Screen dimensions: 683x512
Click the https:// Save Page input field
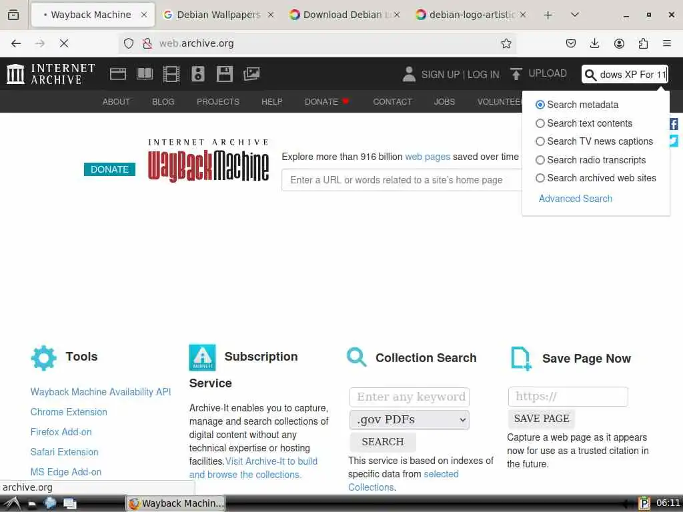click(x=568, y=397)
